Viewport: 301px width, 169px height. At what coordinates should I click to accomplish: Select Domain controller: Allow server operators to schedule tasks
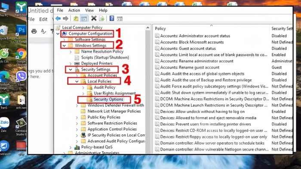click(x=212, y=143)
